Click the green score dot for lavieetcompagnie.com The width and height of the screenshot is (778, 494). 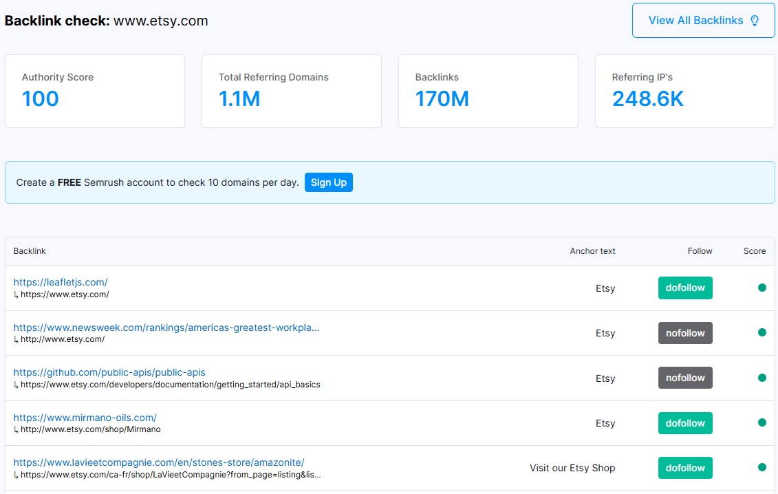[762, 467]
